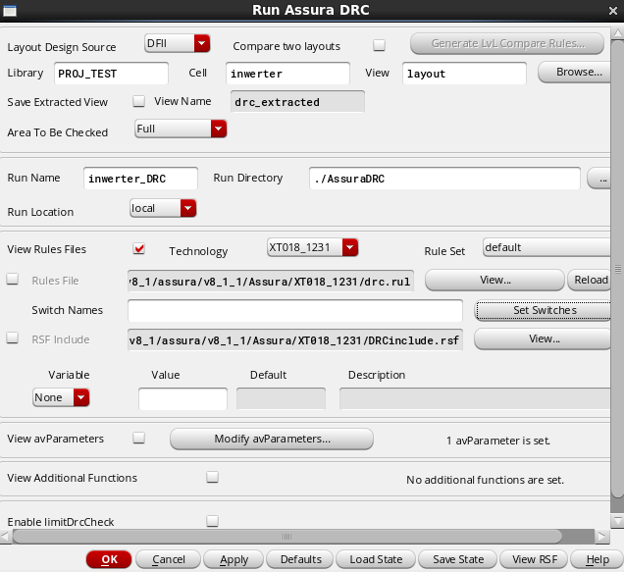Click the Browse button
This screenshot has height=572, width=624.
pyautogui.click(x=574, y=72)
